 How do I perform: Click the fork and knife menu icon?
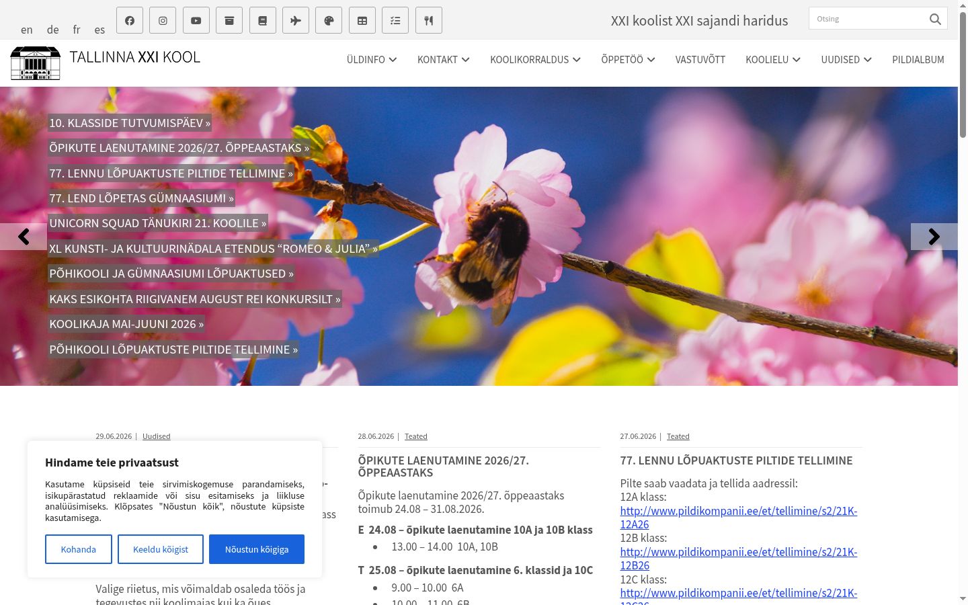pos(429,21)
